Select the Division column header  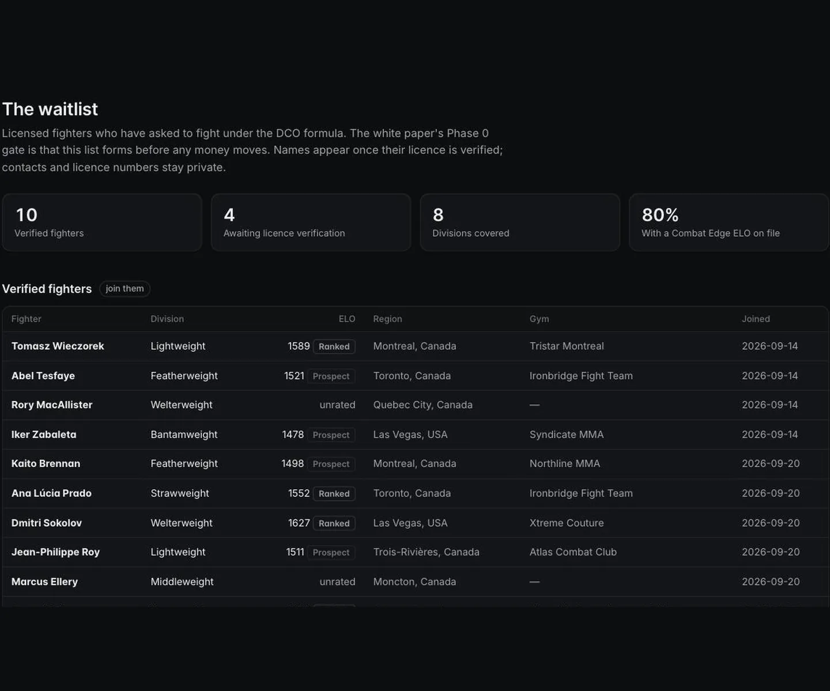click(167, 319)
